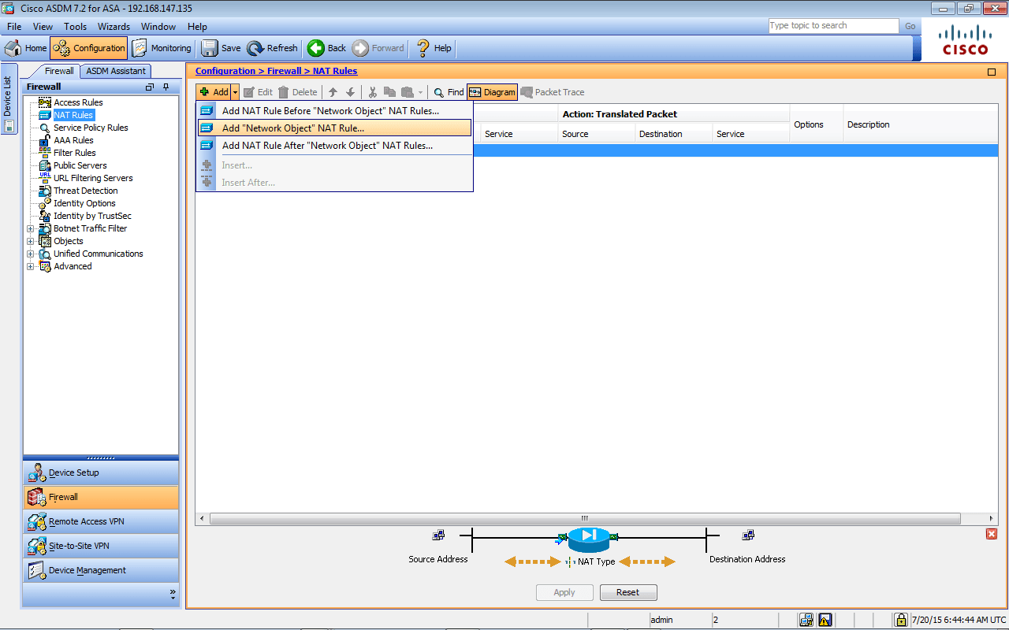Select Access Rules in the tree
This screenshot has width=1009, height=630.
pyautogui.click(x=78, y=102)
